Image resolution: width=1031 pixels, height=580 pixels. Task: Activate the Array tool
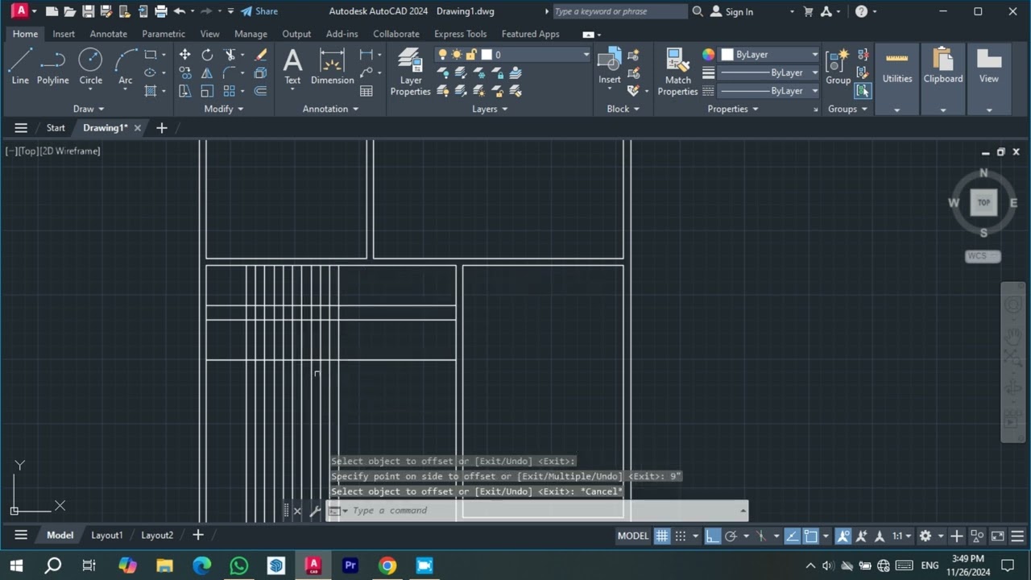[x=230, y=91]
